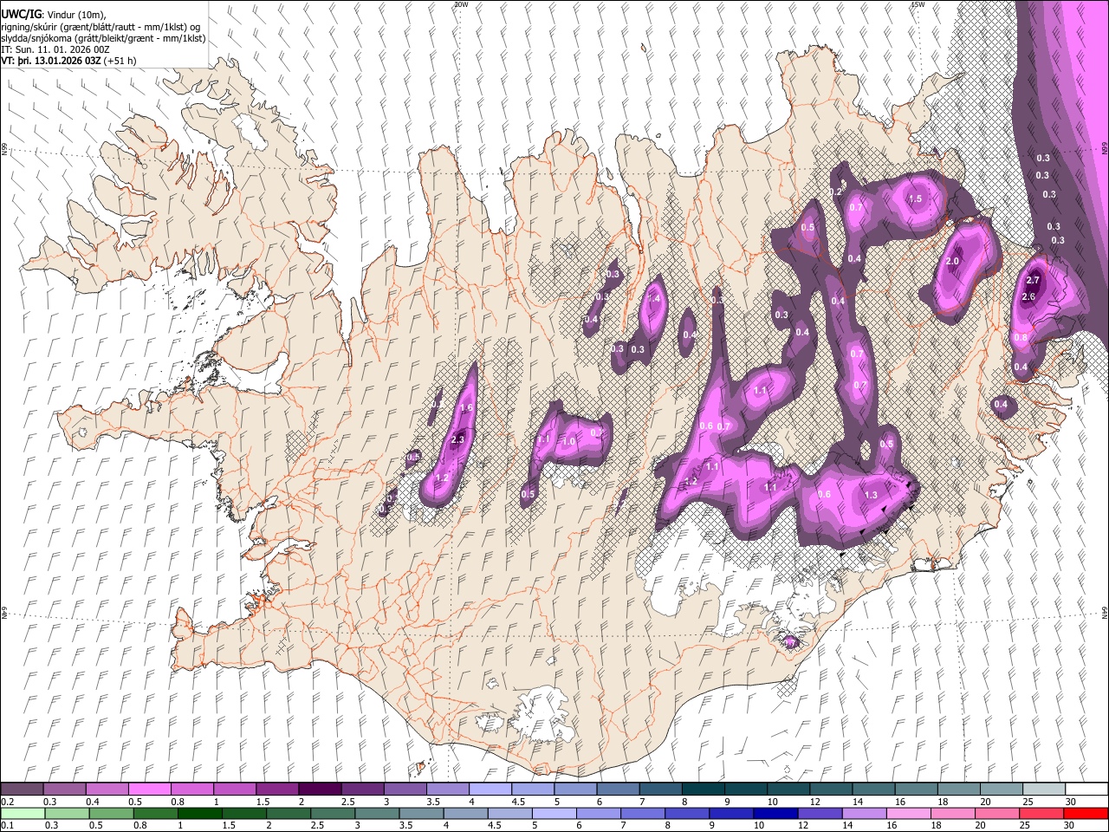
Task: Click the bold 'UWC/IG' title text
Action: 21,15
